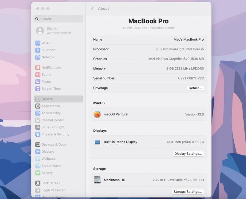Click the Apple ID avatar icon
The image size is (246, 199).
(x=40, y=30)
